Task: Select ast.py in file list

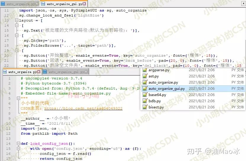Action: (193, 76)
